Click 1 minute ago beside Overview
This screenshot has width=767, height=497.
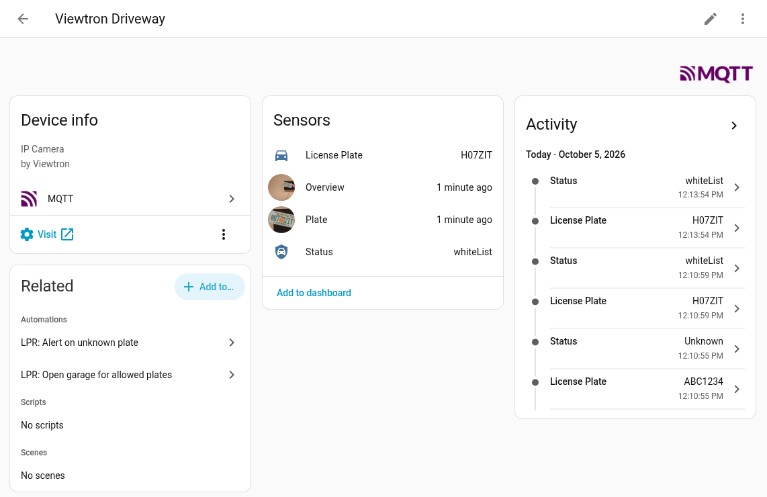point(464,187)
